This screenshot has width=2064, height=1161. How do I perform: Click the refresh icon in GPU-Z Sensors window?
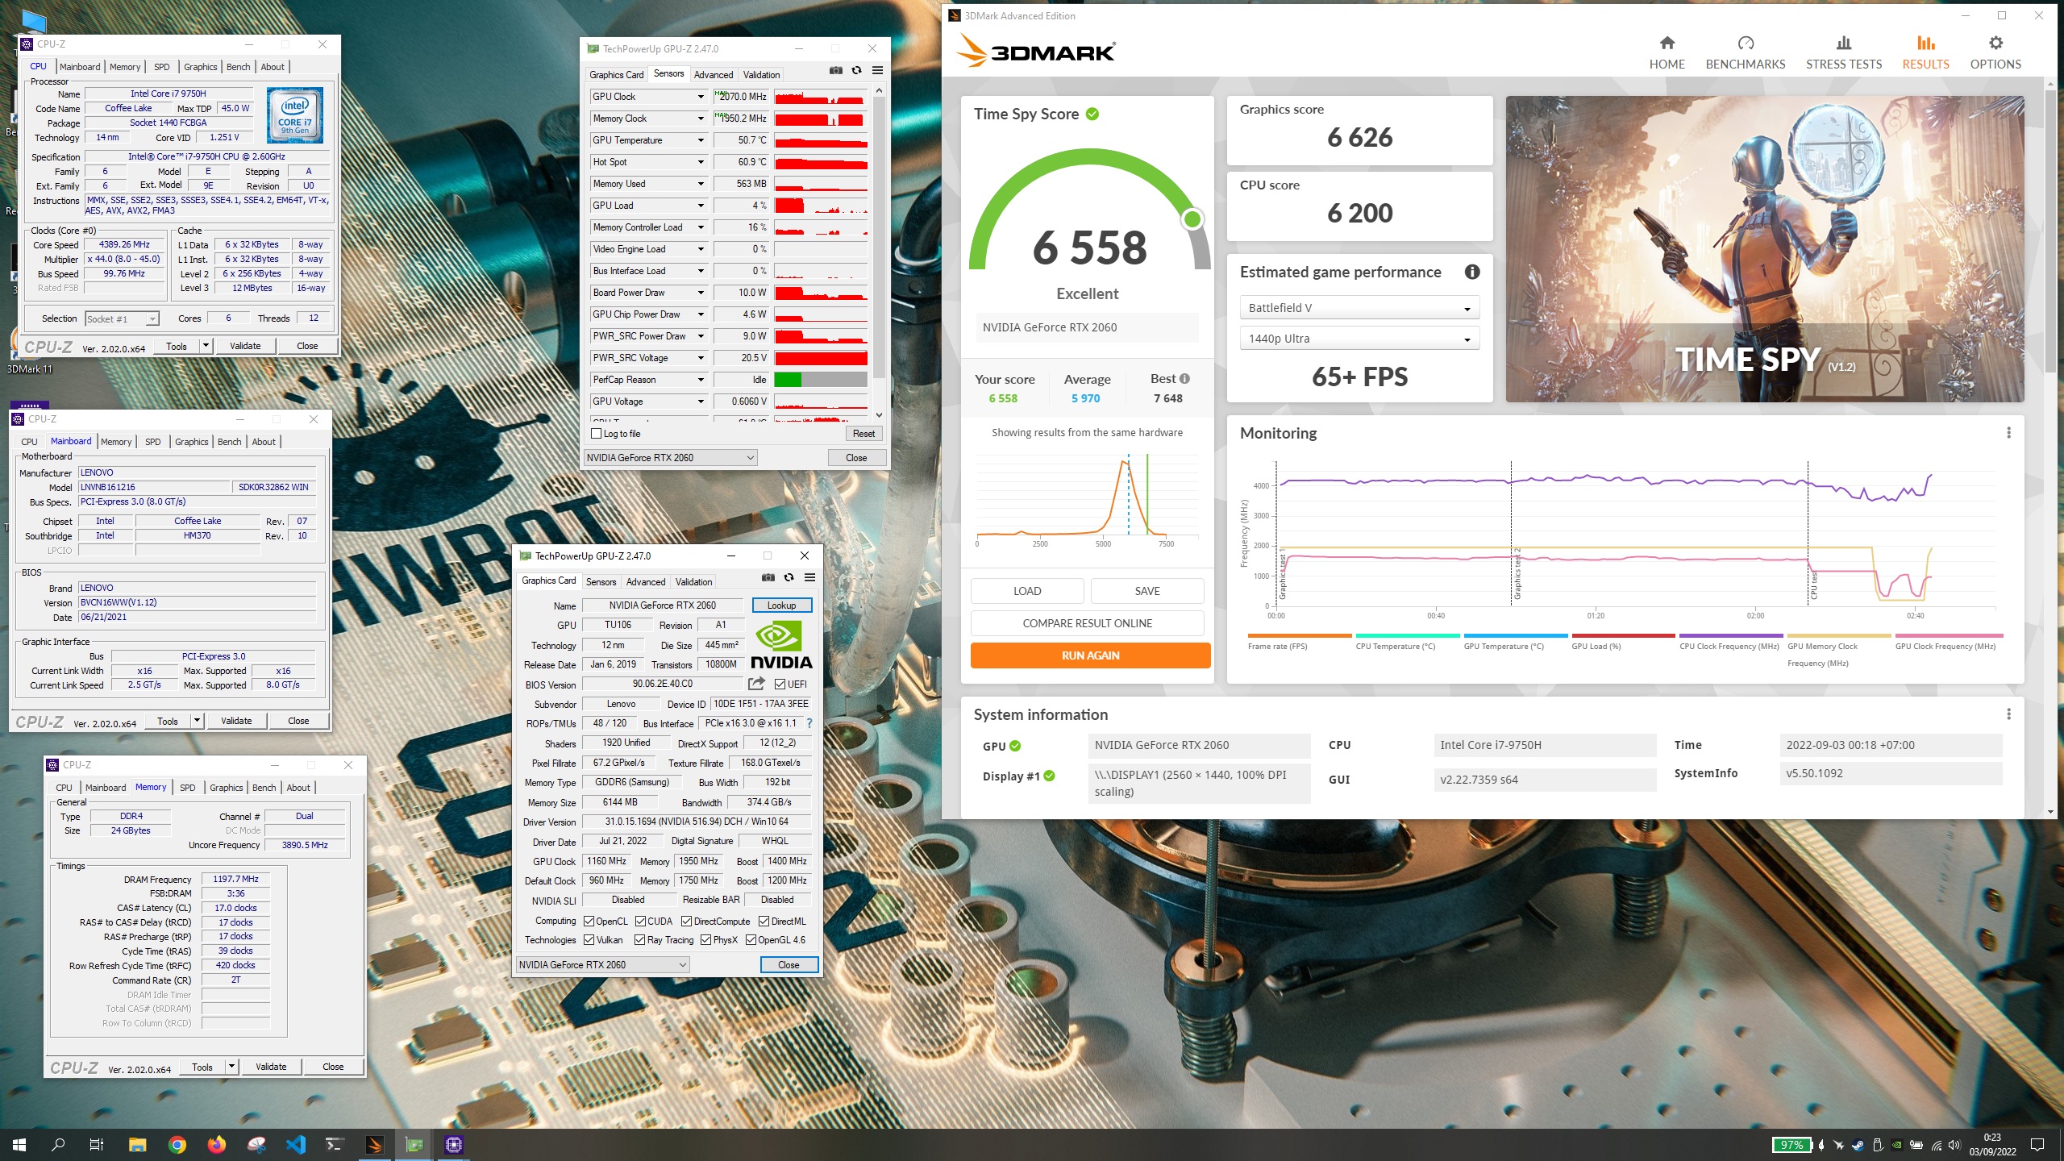856,71
